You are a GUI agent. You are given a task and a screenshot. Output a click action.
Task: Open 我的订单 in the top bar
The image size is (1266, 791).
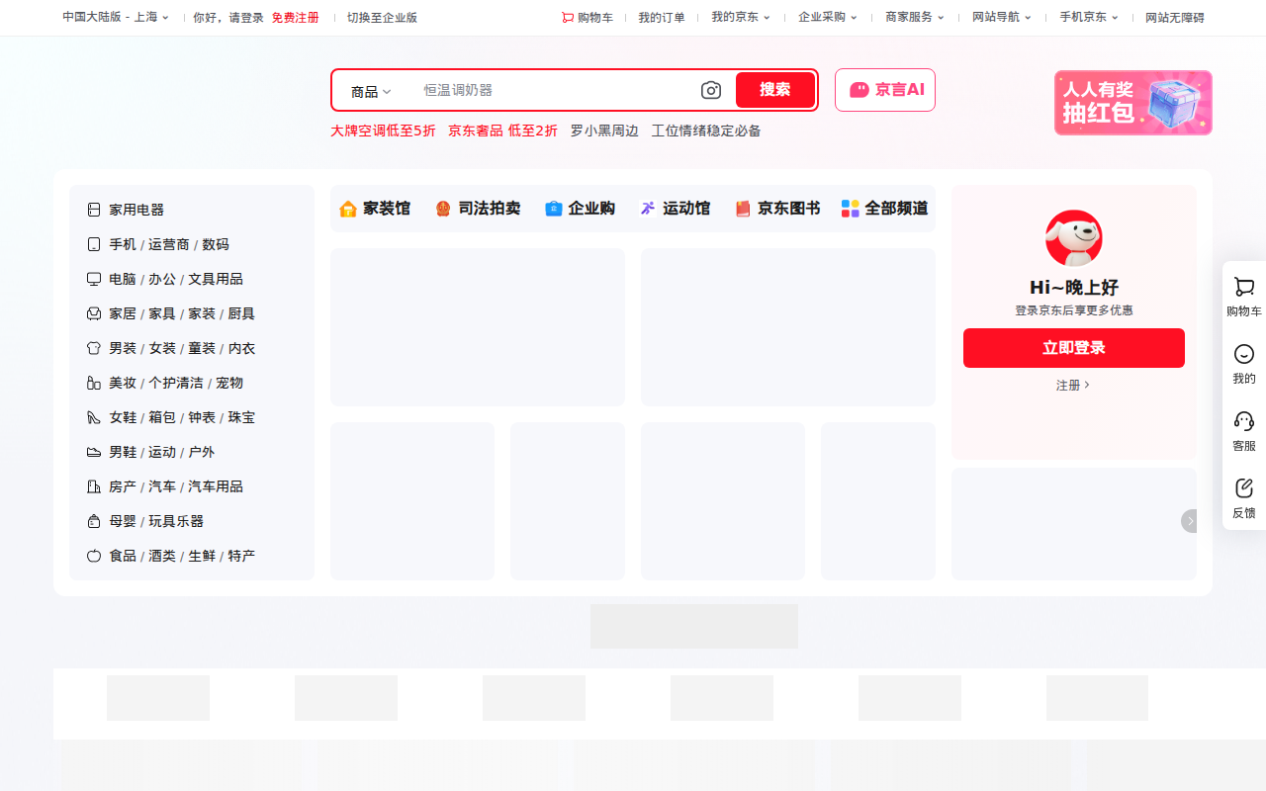coord(662,18)
